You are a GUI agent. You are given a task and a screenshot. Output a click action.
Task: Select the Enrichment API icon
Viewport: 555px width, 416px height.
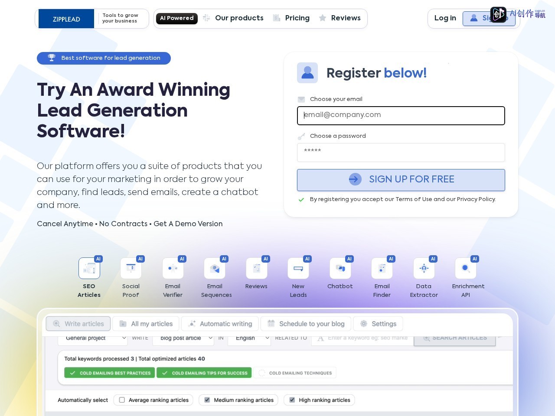[466, 268]
